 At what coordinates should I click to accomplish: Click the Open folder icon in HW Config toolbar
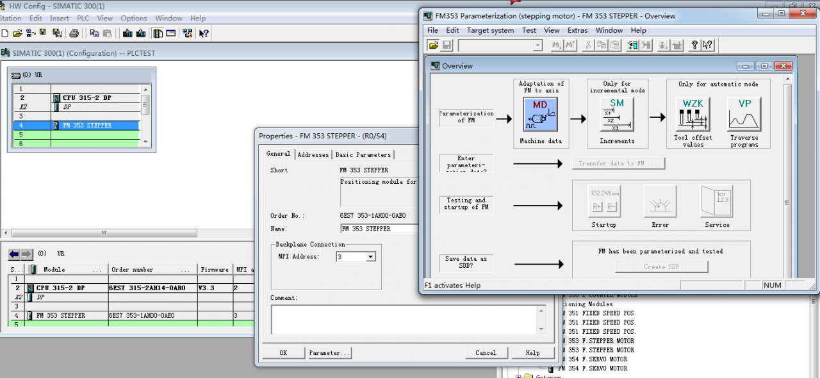tap(18, 33)
